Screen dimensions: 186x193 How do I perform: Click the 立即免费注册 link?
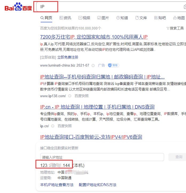[x=68, y=57]
